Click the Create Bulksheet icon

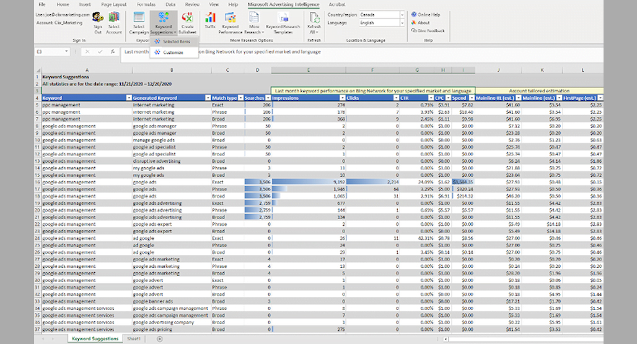[x=187, y=23]
